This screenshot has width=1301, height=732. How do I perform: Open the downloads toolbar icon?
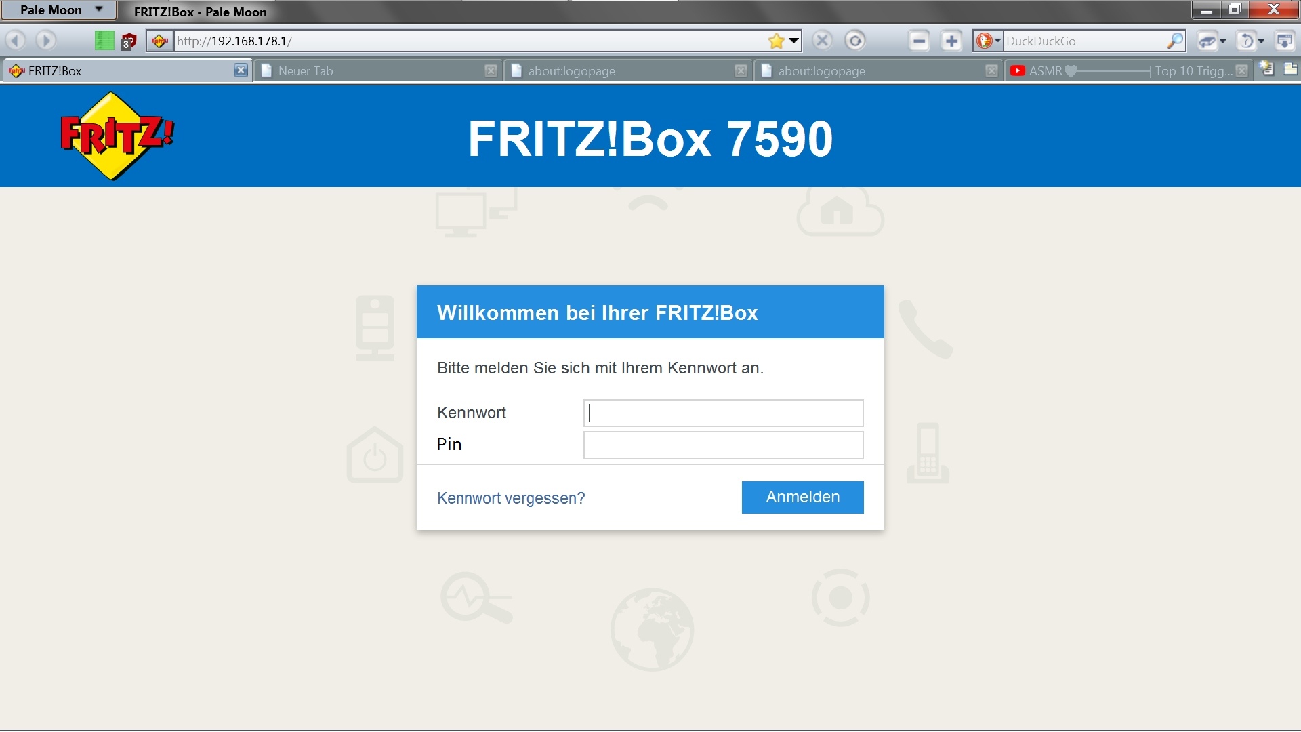point(1284,41)
